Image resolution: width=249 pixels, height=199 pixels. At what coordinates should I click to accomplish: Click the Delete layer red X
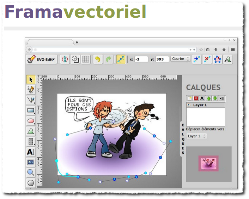coord(196,98)
